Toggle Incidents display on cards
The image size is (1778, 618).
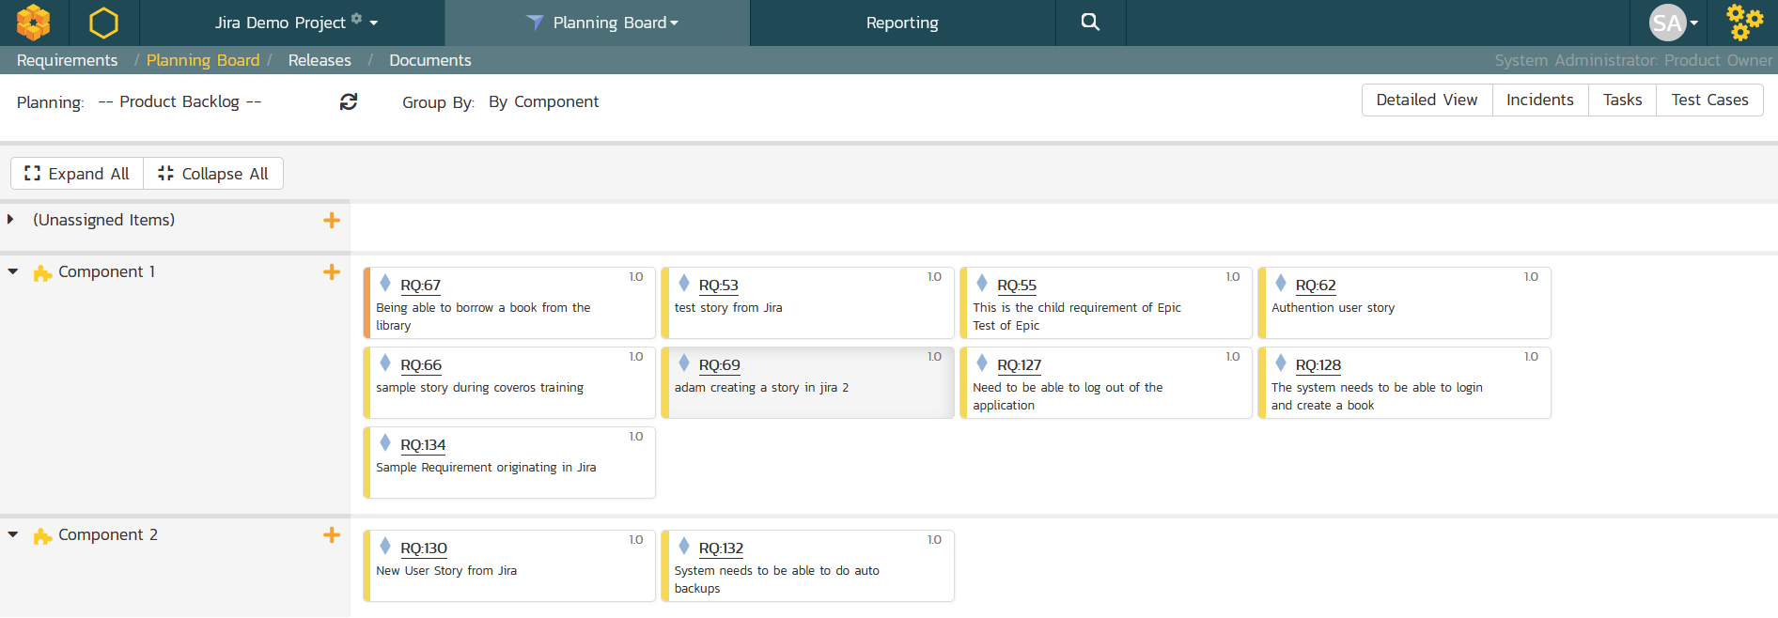[1539, 100]
